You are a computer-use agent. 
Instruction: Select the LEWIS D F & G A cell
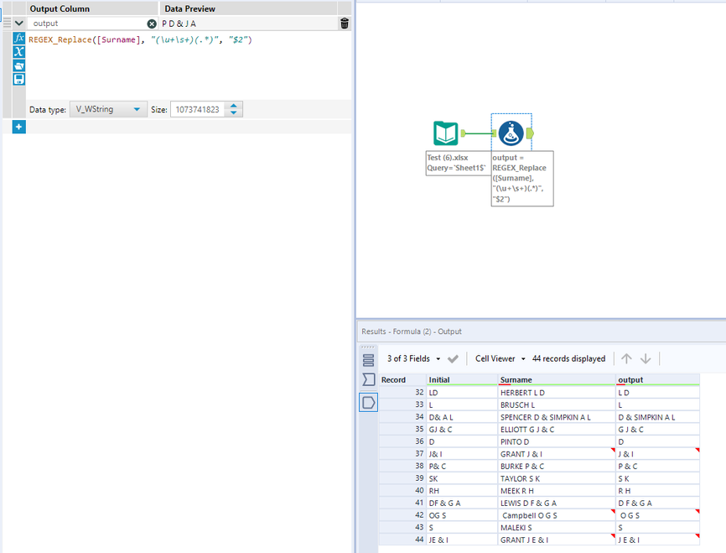557,503
